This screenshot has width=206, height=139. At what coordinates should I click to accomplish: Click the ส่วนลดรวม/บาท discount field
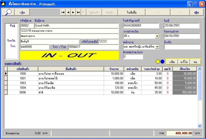point(133,57)
